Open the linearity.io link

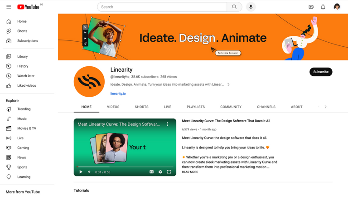tap(118, 94)
